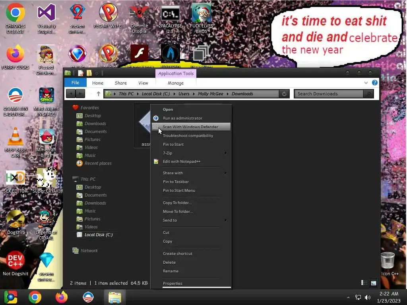Expand the ribbon chevron
Image resolution: width=407 pixels, height=305 pixels.
pyautogui.click(x=366, y=83)
